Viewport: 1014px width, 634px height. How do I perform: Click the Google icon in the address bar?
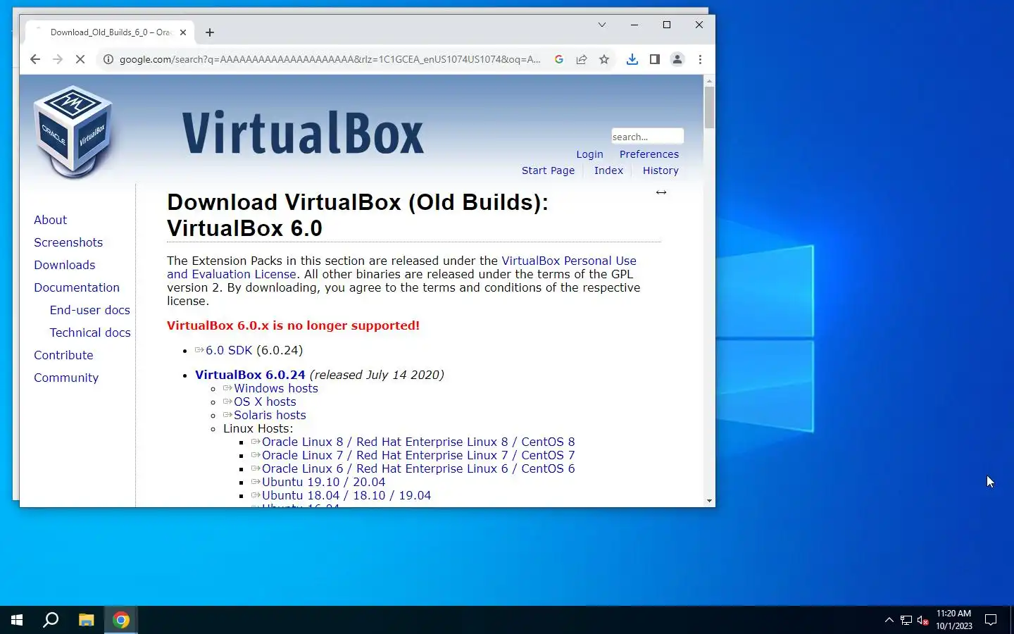point(559,59)
